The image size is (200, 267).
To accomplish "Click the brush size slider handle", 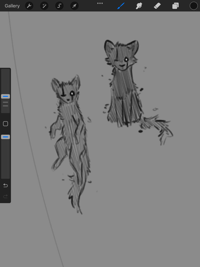I will tap(5, 96).
